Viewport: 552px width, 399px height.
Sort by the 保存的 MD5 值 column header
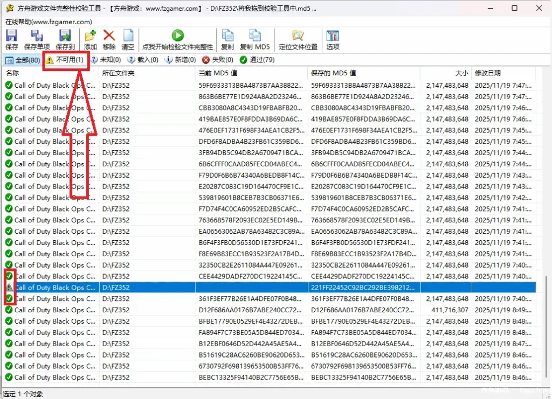tap(364, 73)
